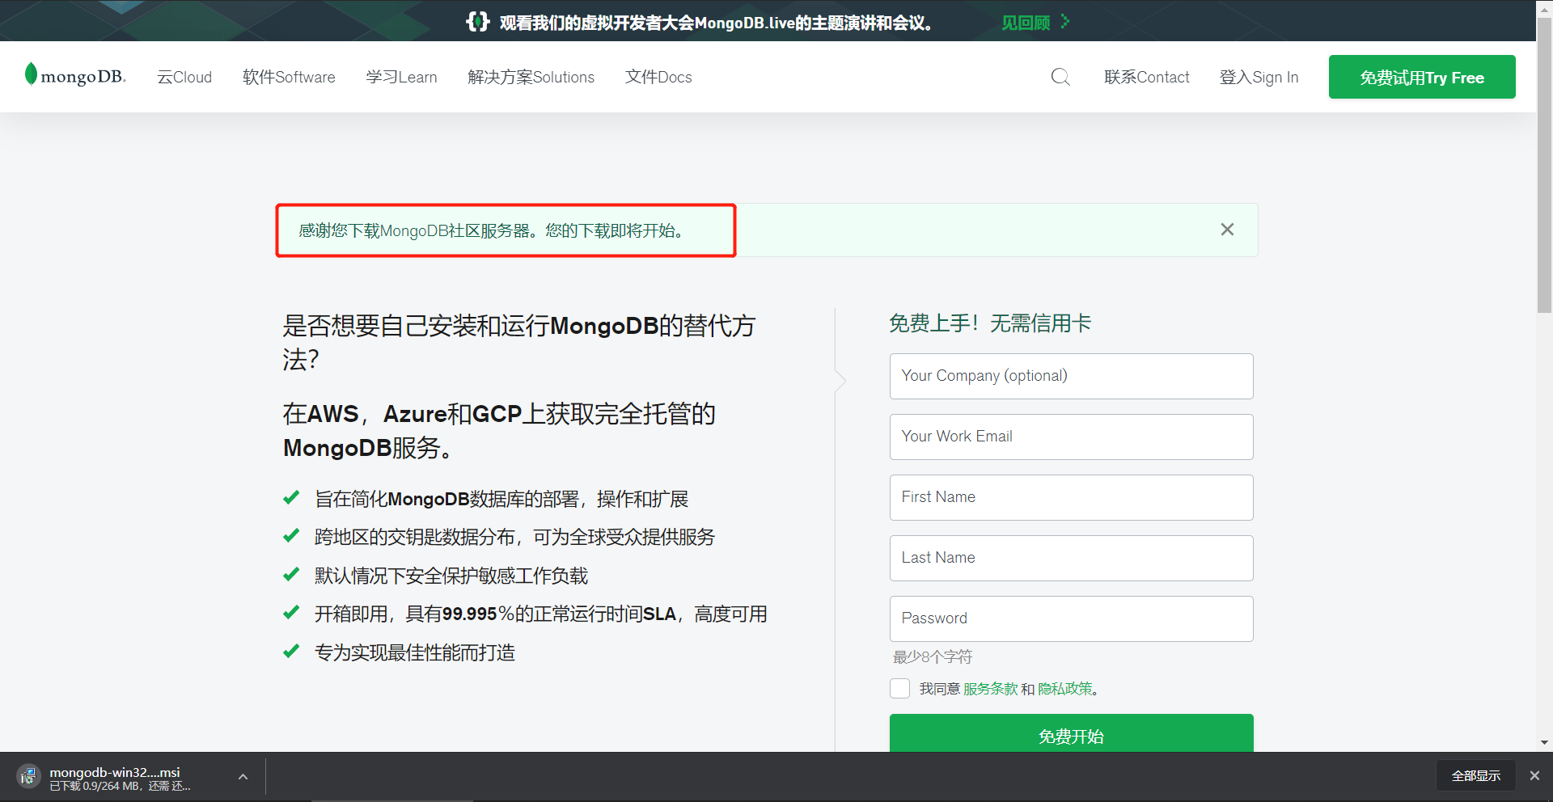The image size is (1553, 802).
Task: Open the site search magnifier icon
Action: 1060,77
